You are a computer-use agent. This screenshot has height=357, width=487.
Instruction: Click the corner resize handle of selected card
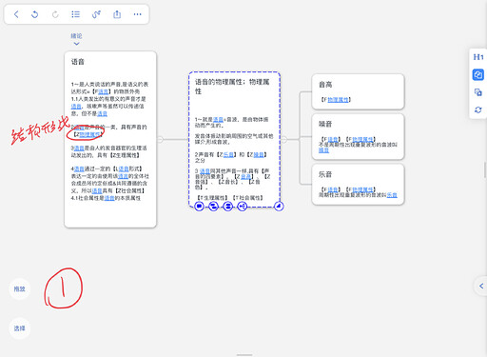click(x=279, y=207)
